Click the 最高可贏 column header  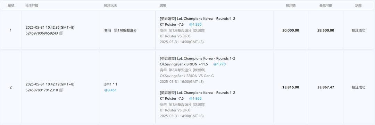pos(326,6)
